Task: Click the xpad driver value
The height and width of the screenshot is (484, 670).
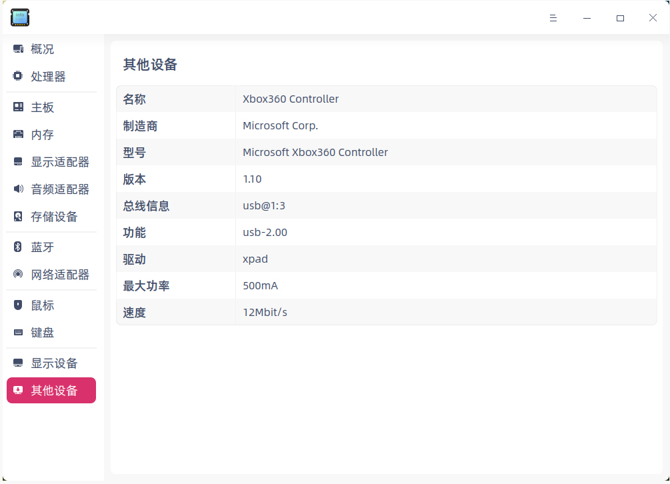Action: point(255,259)
